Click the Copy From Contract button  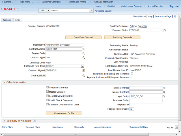pos(83,37)
